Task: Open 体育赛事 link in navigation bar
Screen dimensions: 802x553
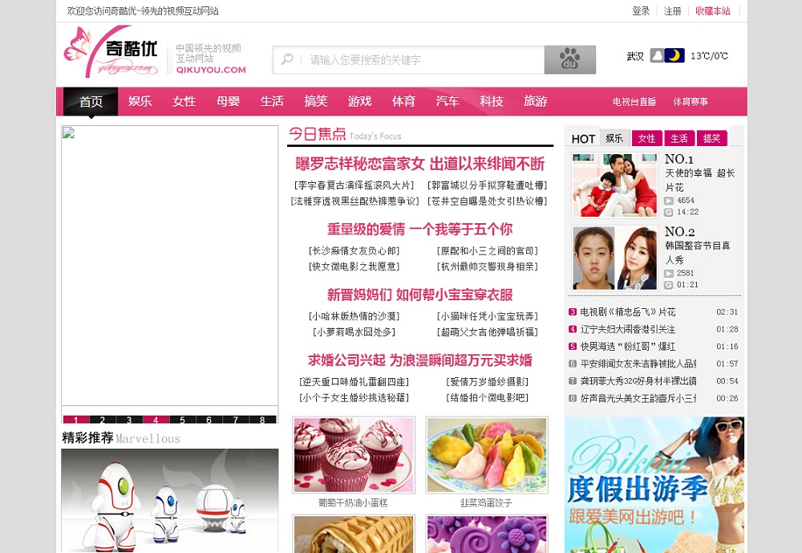Action: point(691,102)
